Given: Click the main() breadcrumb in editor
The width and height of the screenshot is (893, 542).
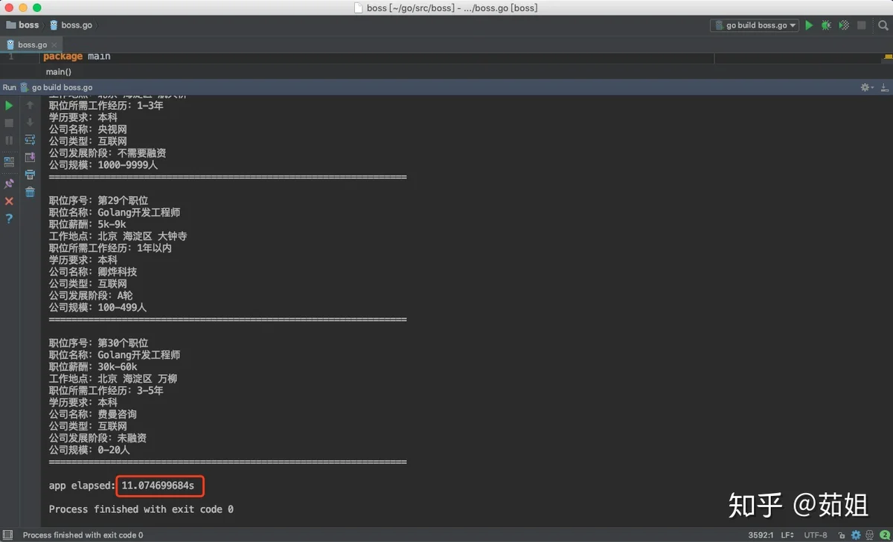Looking at the screenshot, I should [x=58, y=72].
